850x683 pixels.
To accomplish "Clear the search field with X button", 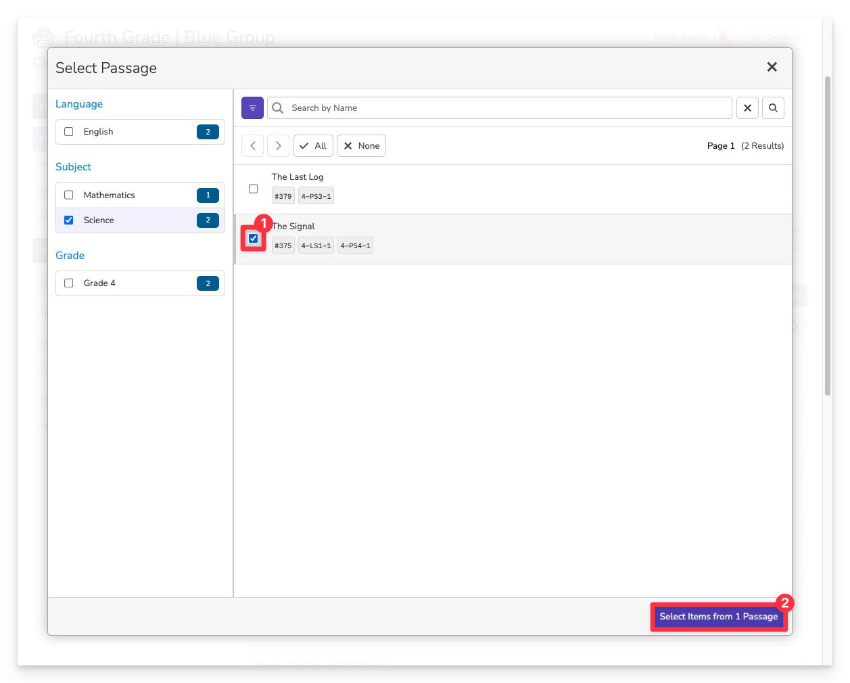I will coord(747,108).
